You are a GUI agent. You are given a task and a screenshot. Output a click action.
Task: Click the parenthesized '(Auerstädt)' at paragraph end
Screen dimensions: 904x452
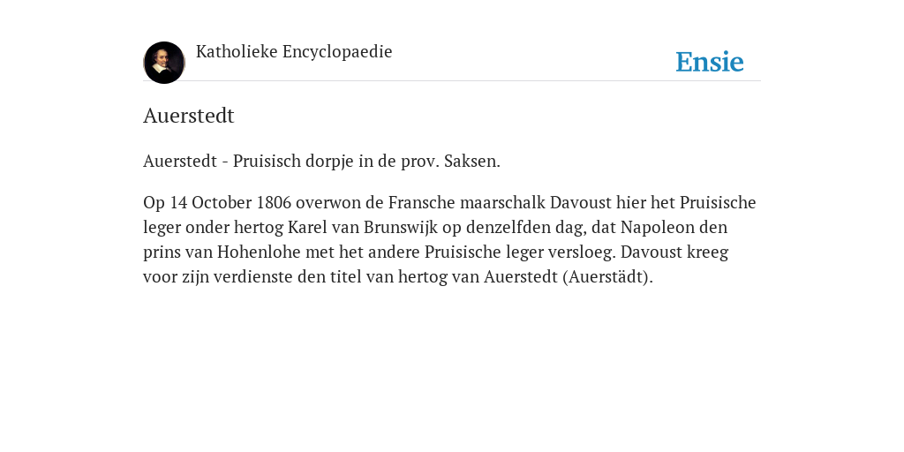607,277
